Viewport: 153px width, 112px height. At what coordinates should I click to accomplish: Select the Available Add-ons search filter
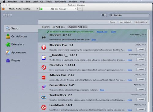(77, 27)
